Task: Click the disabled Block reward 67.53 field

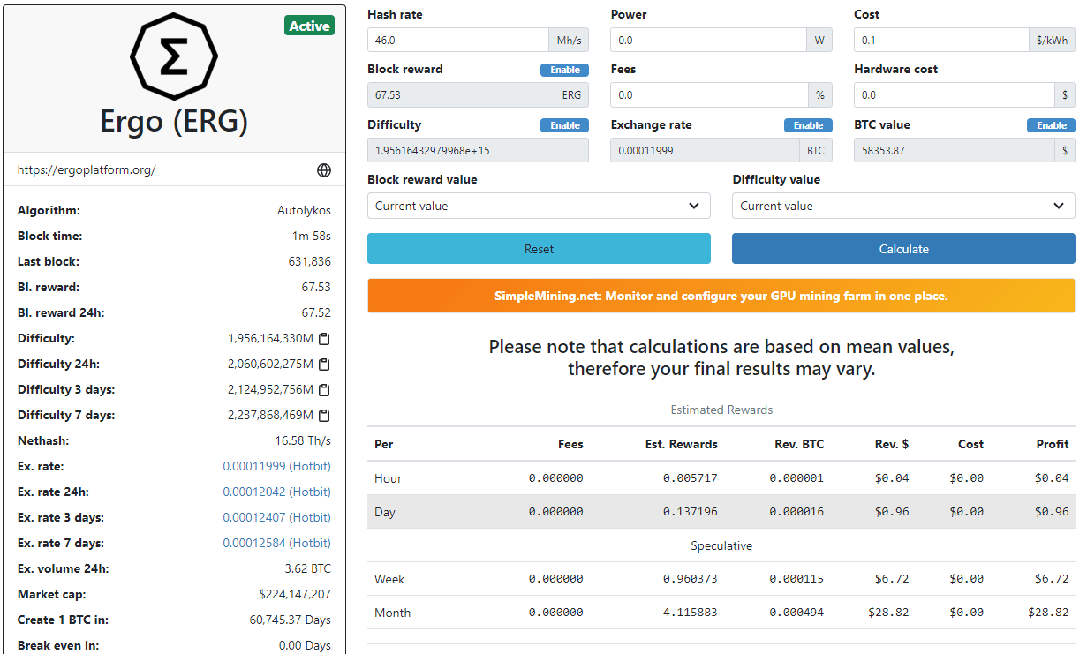Action: pos(460,94)
